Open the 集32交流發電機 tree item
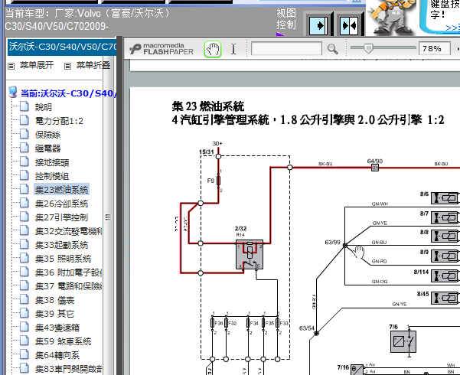Viewport: 460px width, 375px height. (x=68, y=231)
